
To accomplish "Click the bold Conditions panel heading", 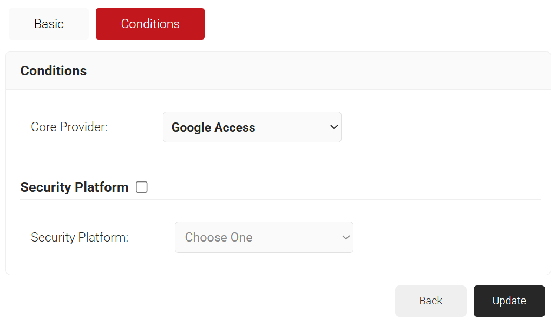I will click(54, 71).
